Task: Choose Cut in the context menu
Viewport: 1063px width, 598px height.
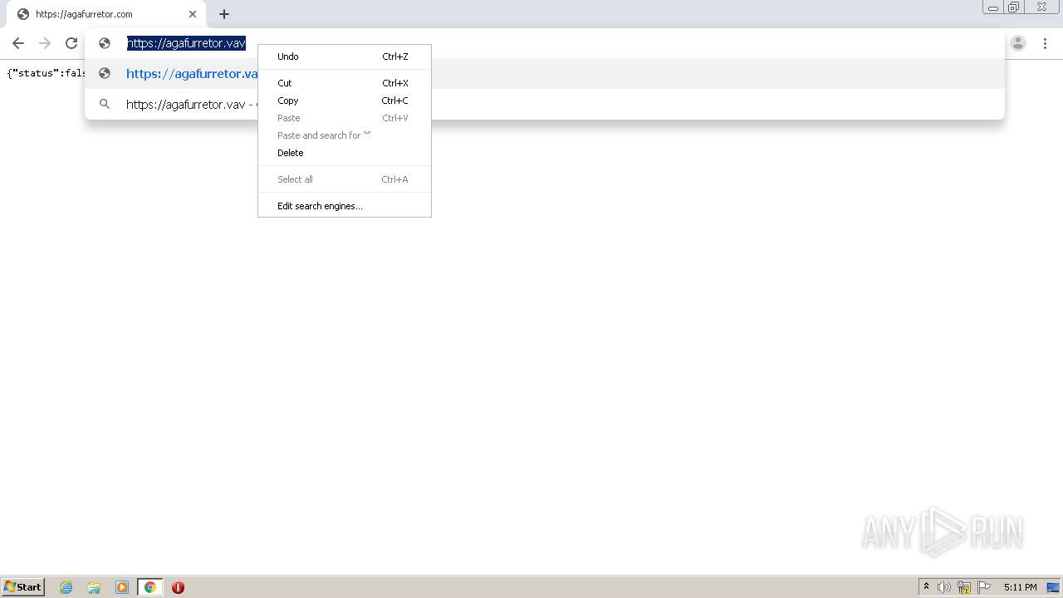Action: 345,83
